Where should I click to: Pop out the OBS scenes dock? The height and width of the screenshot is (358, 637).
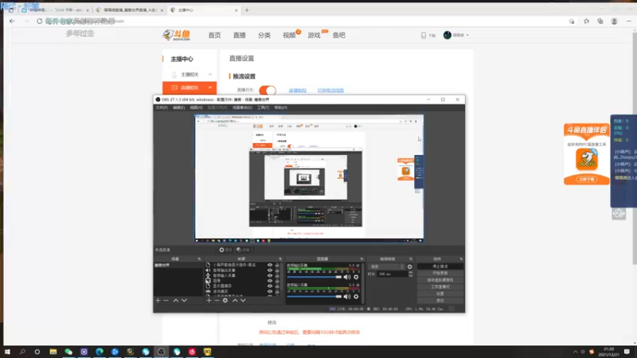(x=199, y=259)
